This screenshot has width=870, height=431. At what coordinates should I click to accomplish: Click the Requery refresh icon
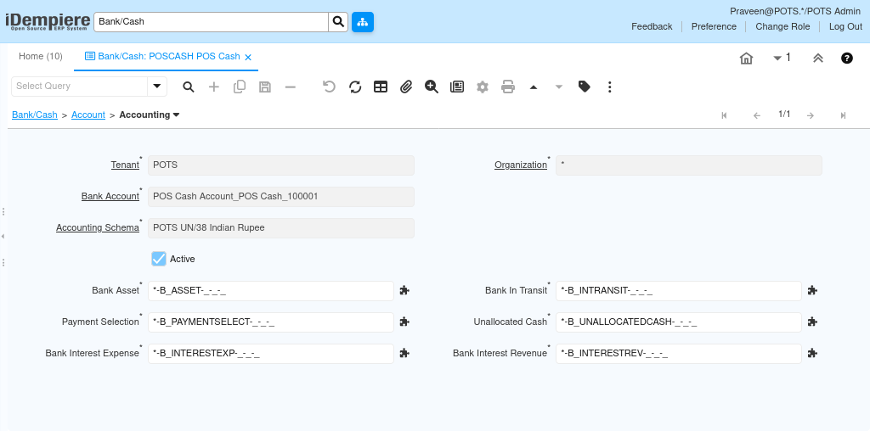click(x=355, y=87)
